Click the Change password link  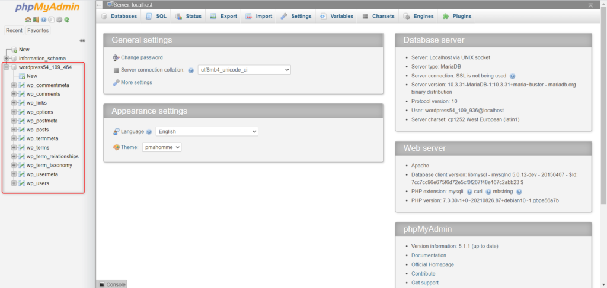142,57
